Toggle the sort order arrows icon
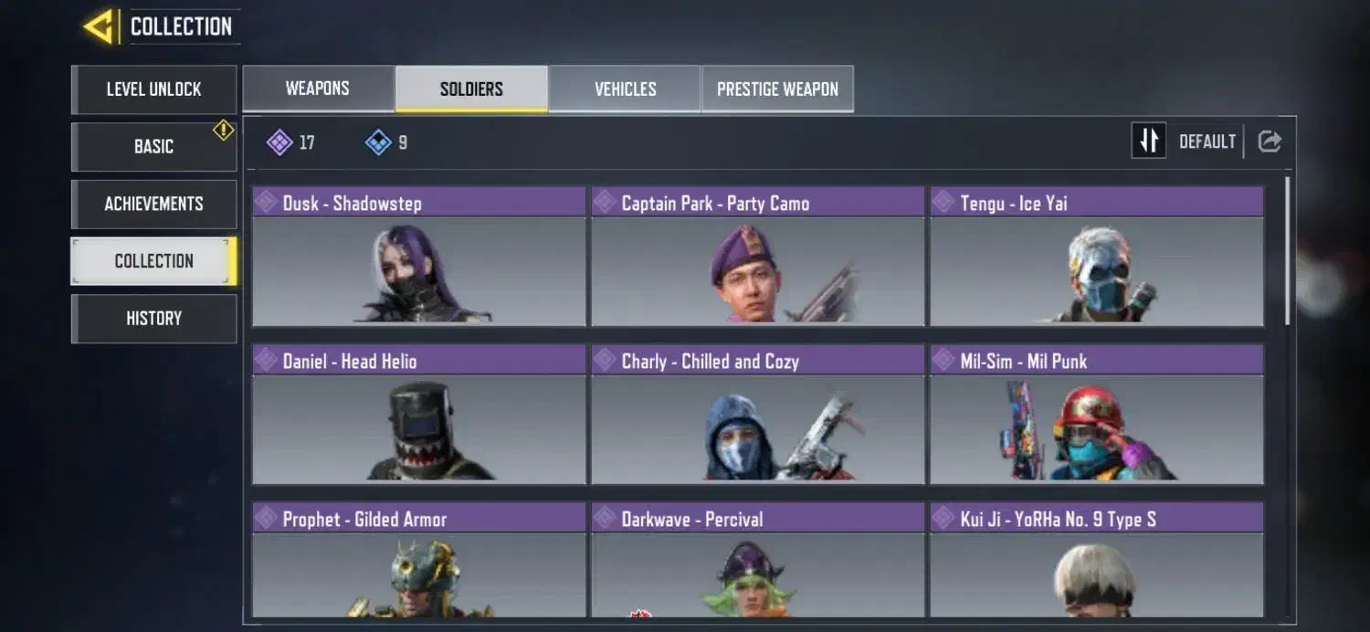 1149,141
